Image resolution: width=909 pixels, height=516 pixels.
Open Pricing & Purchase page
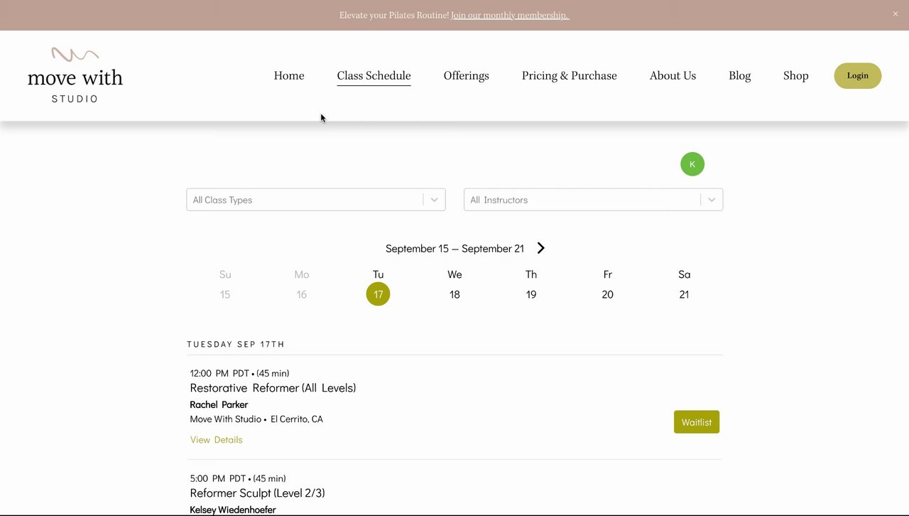tap(569, 75)
